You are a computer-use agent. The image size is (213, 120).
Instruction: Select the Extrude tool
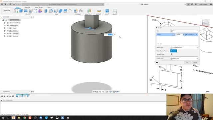(x=21, y=11)
